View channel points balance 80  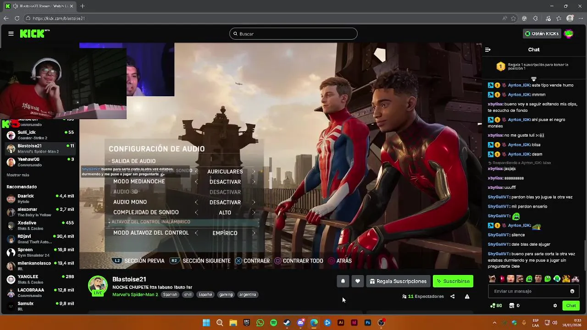pyautogui.click(x=496, y=306)
